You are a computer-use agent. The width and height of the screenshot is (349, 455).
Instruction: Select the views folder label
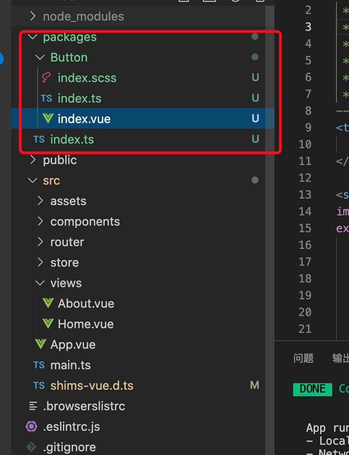pyautogui.click(x=66, y=283)
